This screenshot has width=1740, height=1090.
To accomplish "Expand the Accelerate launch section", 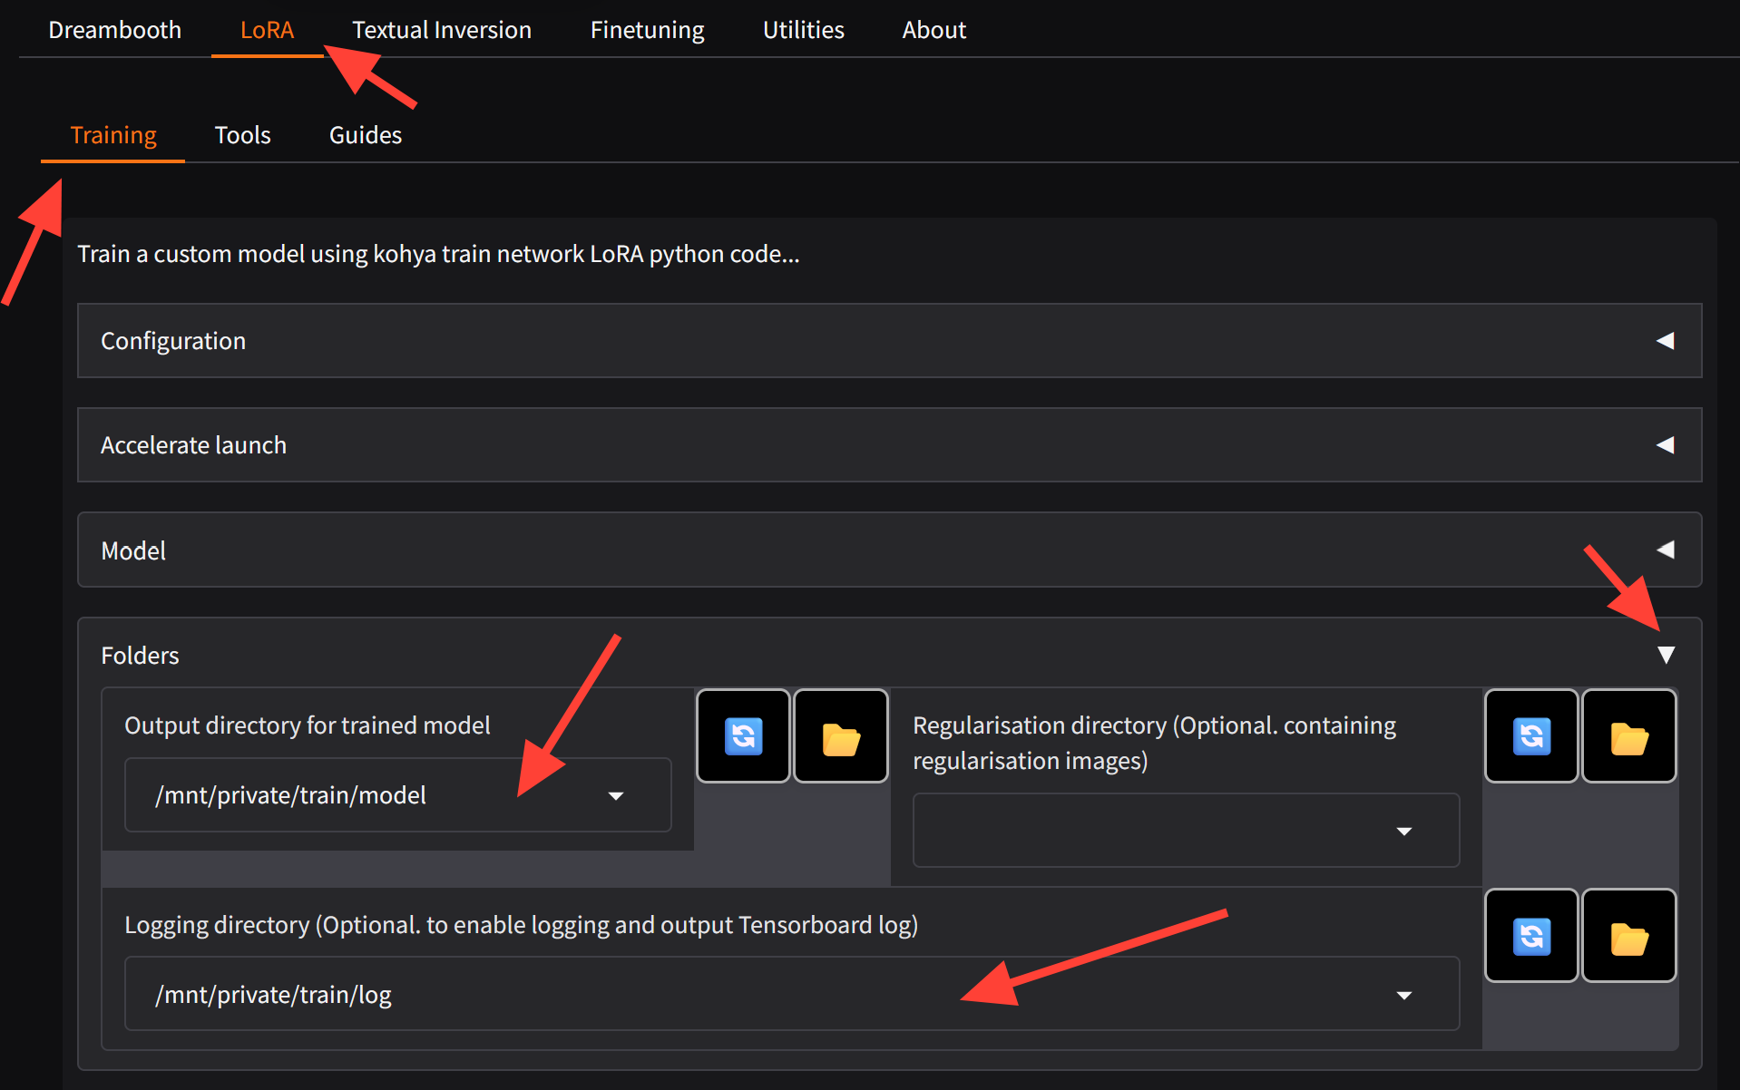I will tap(1665, 445).
